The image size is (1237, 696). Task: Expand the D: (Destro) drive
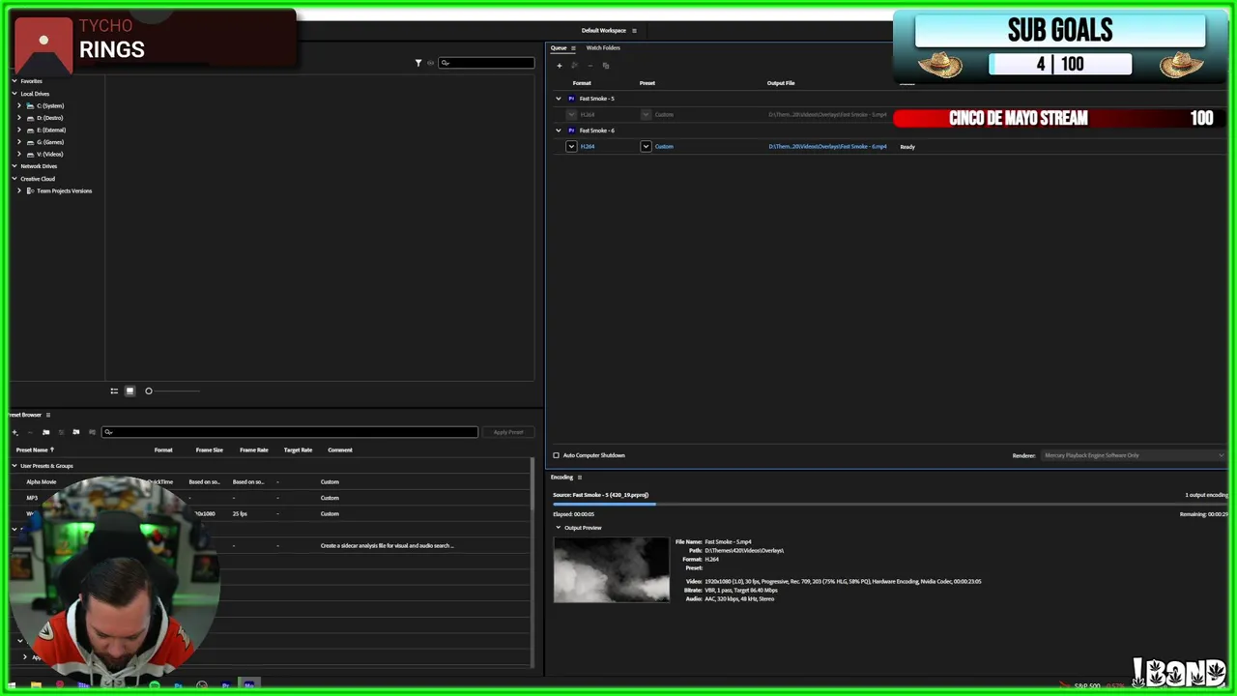tap(19, 118)
